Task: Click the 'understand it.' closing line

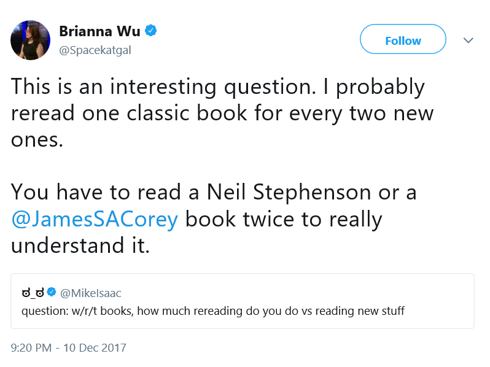Action: point(80,245)
